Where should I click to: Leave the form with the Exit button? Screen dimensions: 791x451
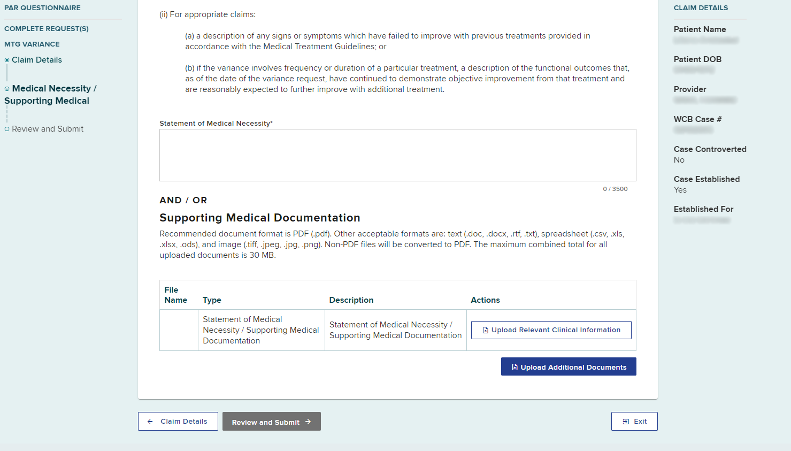point(634,422)
